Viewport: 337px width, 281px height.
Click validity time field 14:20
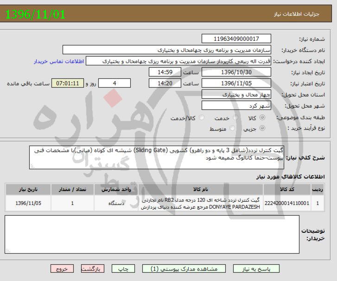click(x=165, y=83)
